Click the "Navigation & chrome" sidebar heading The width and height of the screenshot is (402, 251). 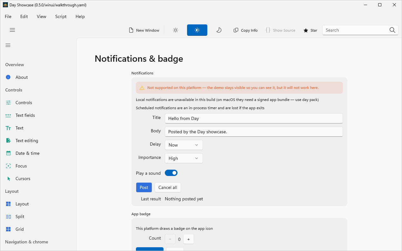(27, 242)
